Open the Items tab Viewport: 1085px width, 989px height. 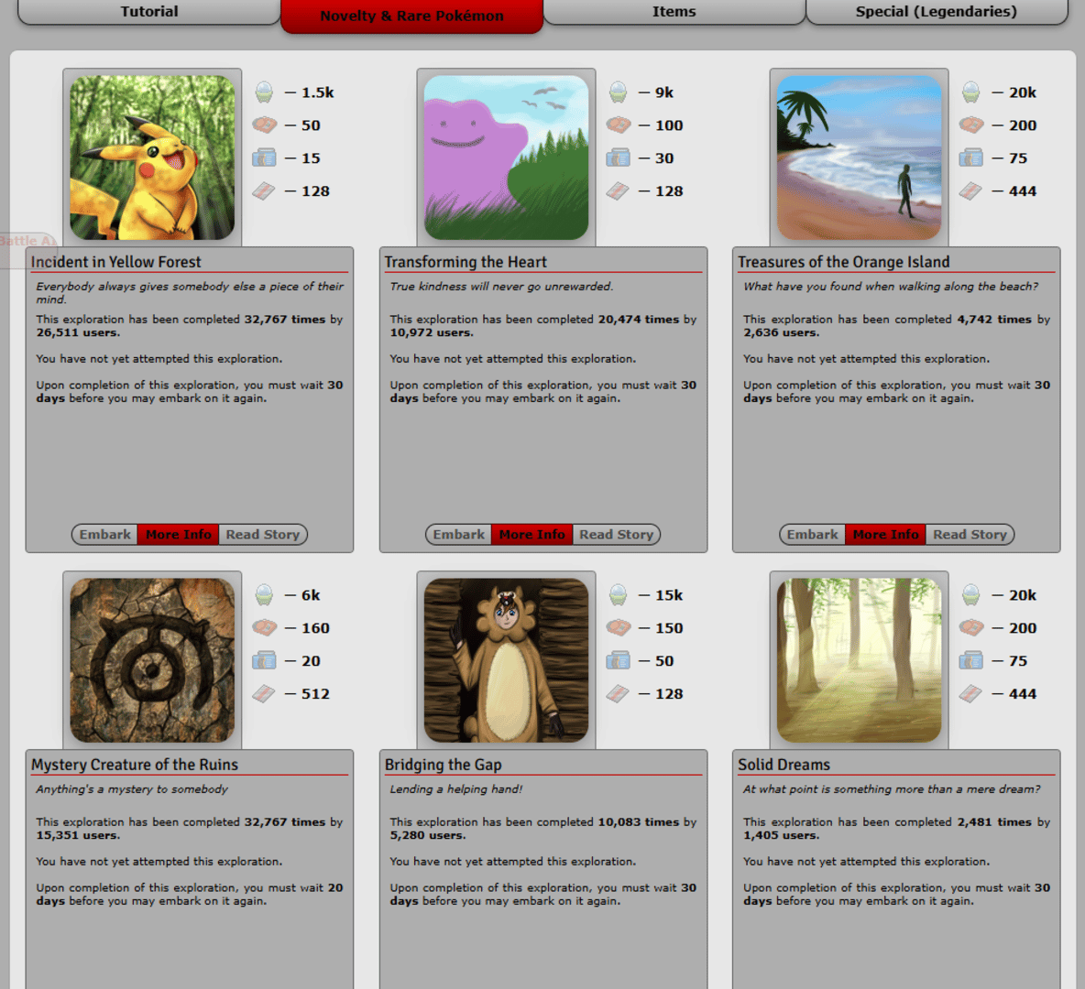point(674,12)
